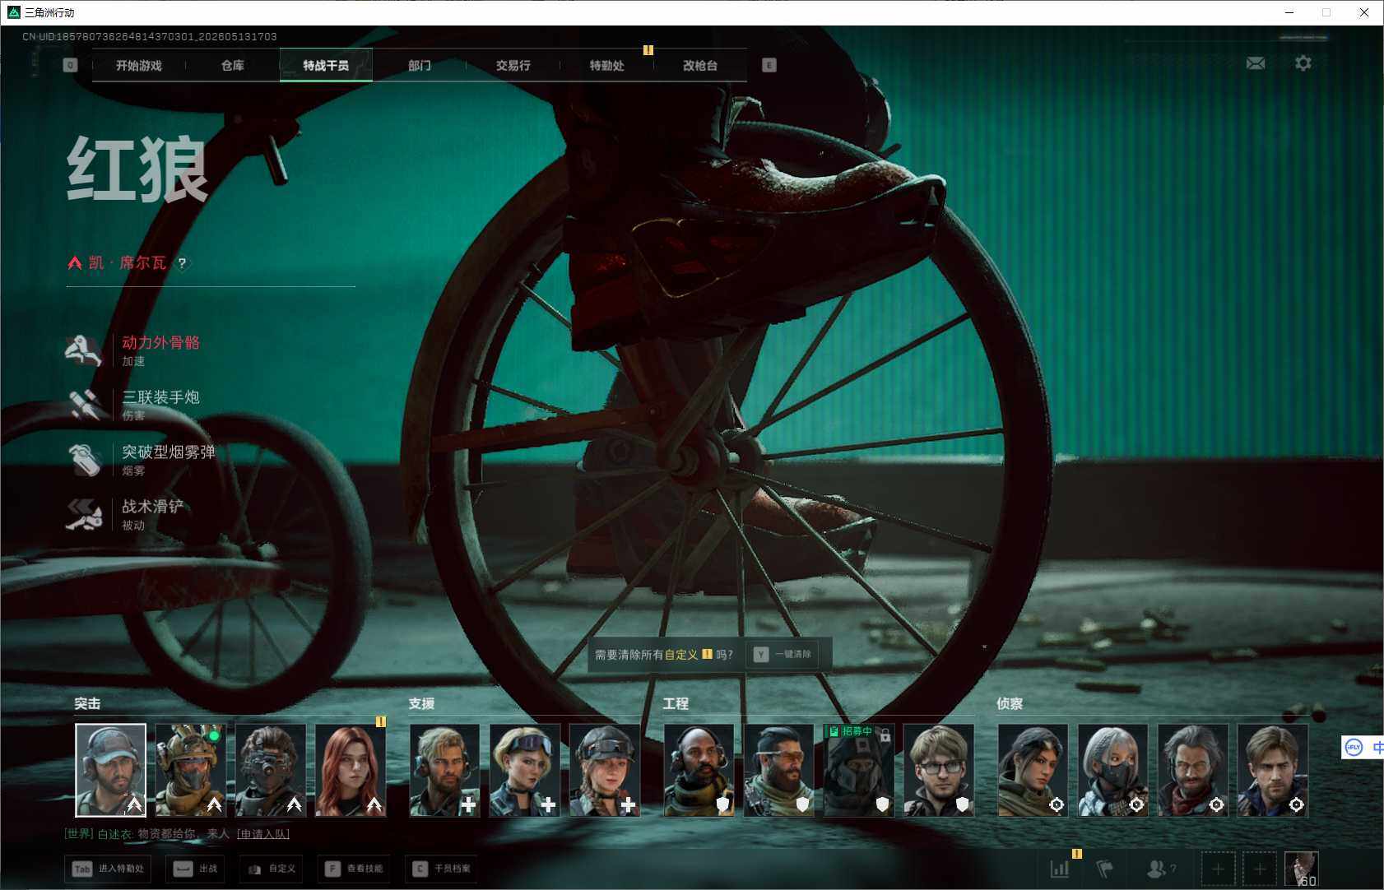Click the 查看技能 button
The height and width of the screenshot is (890, 1384).
point(355,869)
